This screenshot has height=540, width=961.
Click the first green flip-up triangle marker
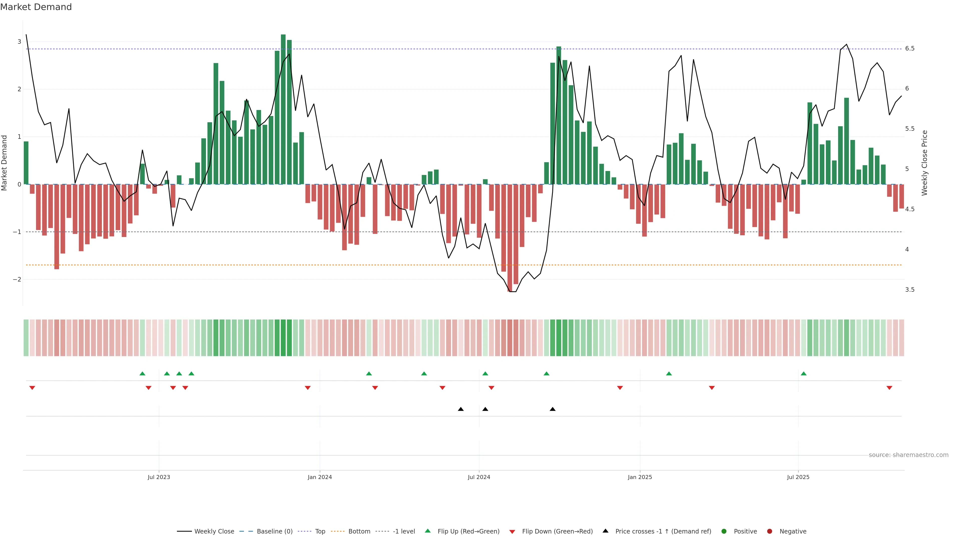coord(142,373)
